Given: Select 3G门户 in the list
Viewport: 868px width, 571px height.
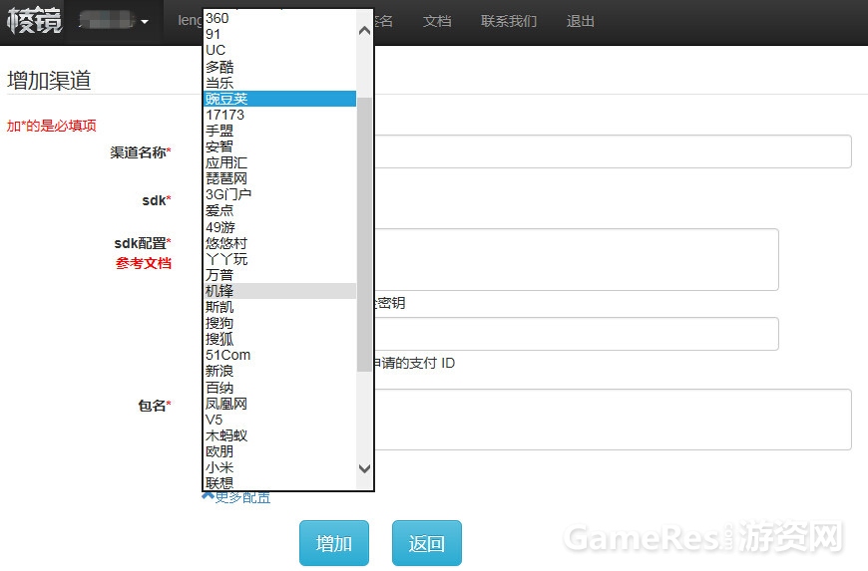Looking at the screenshot, I should pyautogui.click(x=280, y=194).
